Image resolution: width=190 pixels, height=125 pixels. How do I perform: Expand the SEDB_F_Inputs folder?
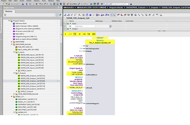17,70
